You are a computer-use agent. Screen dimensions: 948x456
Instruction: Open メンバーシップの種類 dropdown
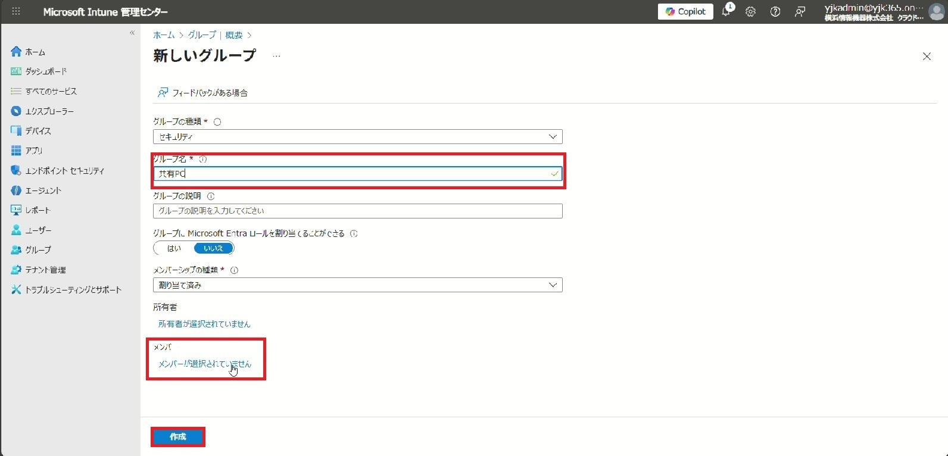click(357, 285)
